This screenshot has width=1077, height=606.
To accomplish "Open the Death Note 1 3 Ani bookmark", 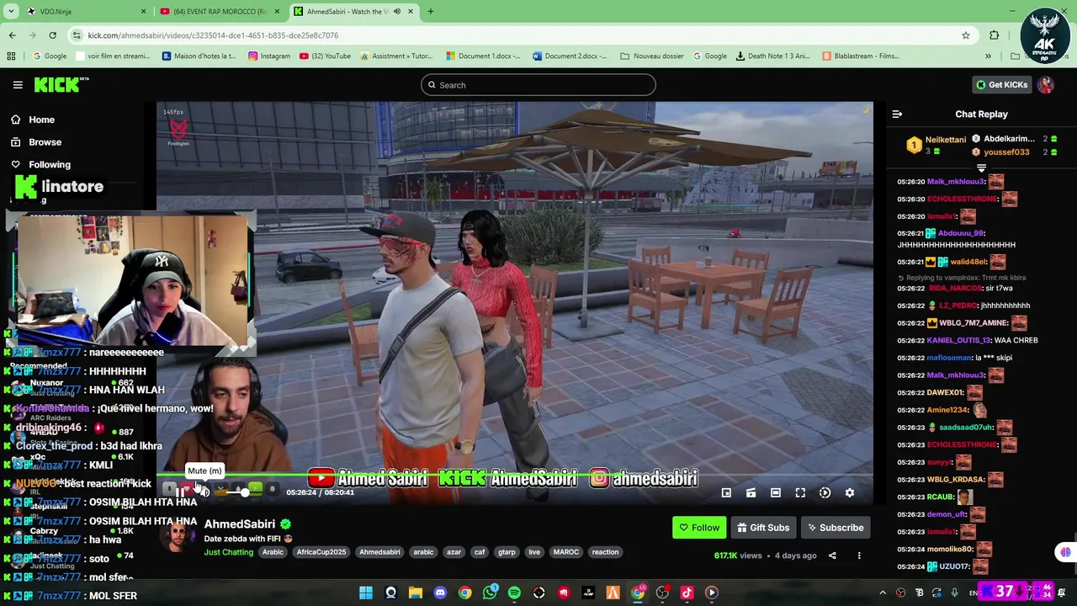I will point(772,56).
